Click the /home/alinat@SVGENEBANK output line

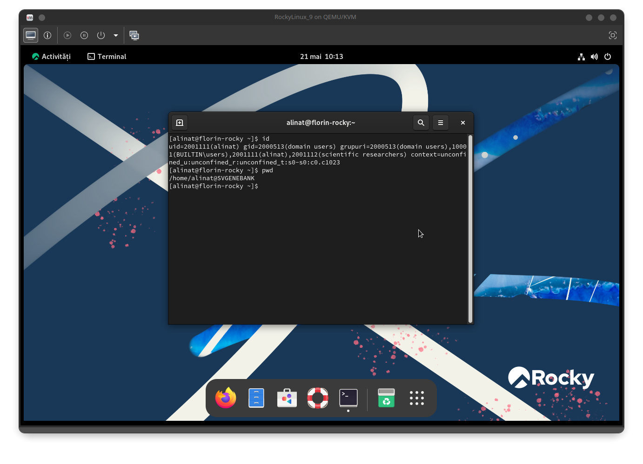pyautogui.click(x=212, y=178)
